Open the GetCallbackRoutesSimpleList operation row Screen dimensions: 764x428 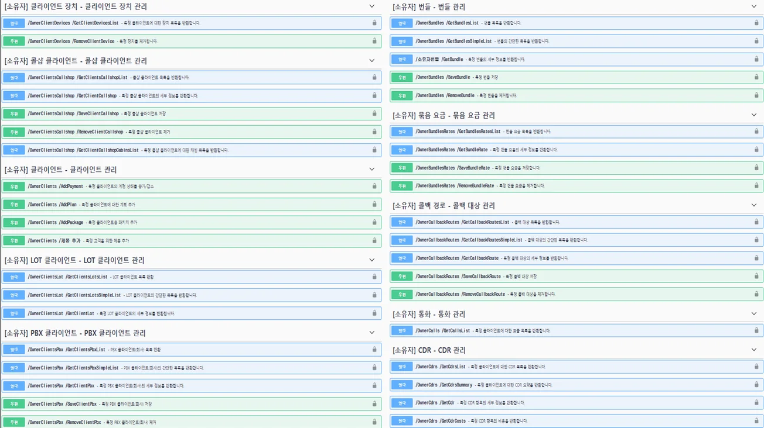point(577,240)
